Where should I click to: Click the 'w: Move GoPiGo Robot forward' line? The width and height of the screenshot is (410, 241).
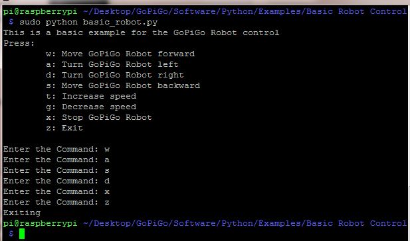(x=120, y=54)
